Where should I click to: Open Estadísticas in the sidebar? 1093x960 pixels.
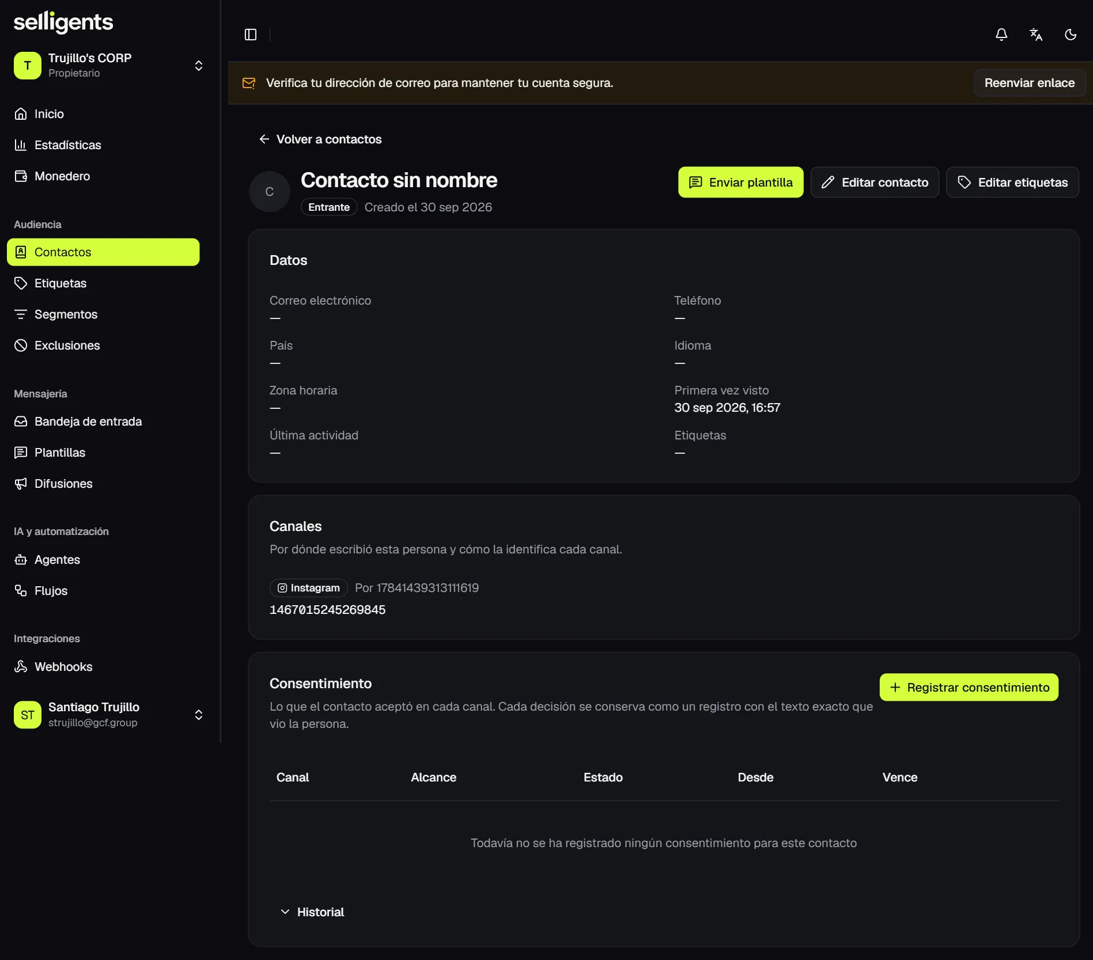pos(104,145)
